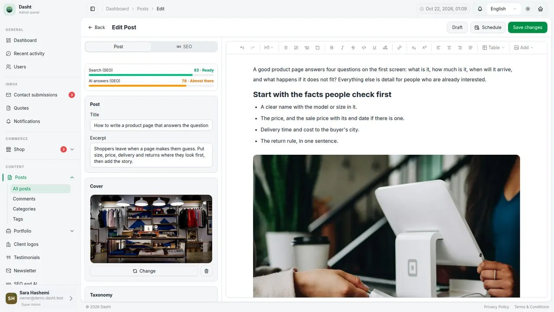Click the undo icon in editor toolbar

point(242,48)
